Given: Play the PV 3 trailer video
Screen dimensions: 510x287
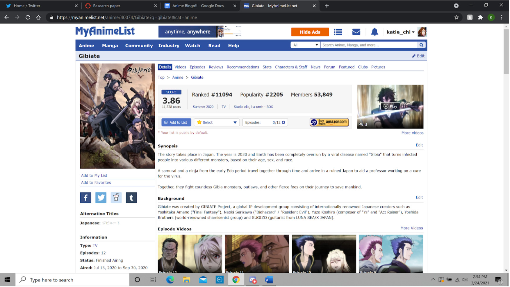Looking at the screenshot, I should click(x=391, y=107).
